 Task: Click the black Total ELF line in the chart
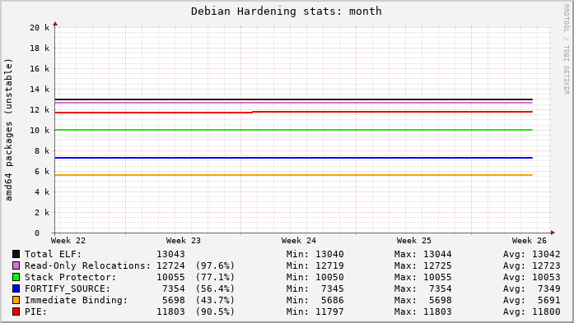(294, 99)
